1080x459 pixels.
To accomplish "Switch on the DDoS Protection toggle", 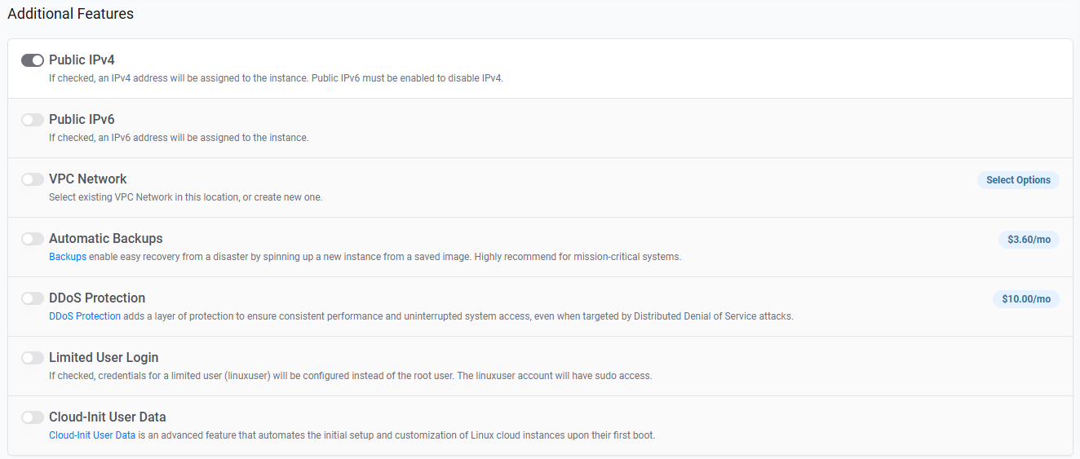I will (x=33, y=298).
